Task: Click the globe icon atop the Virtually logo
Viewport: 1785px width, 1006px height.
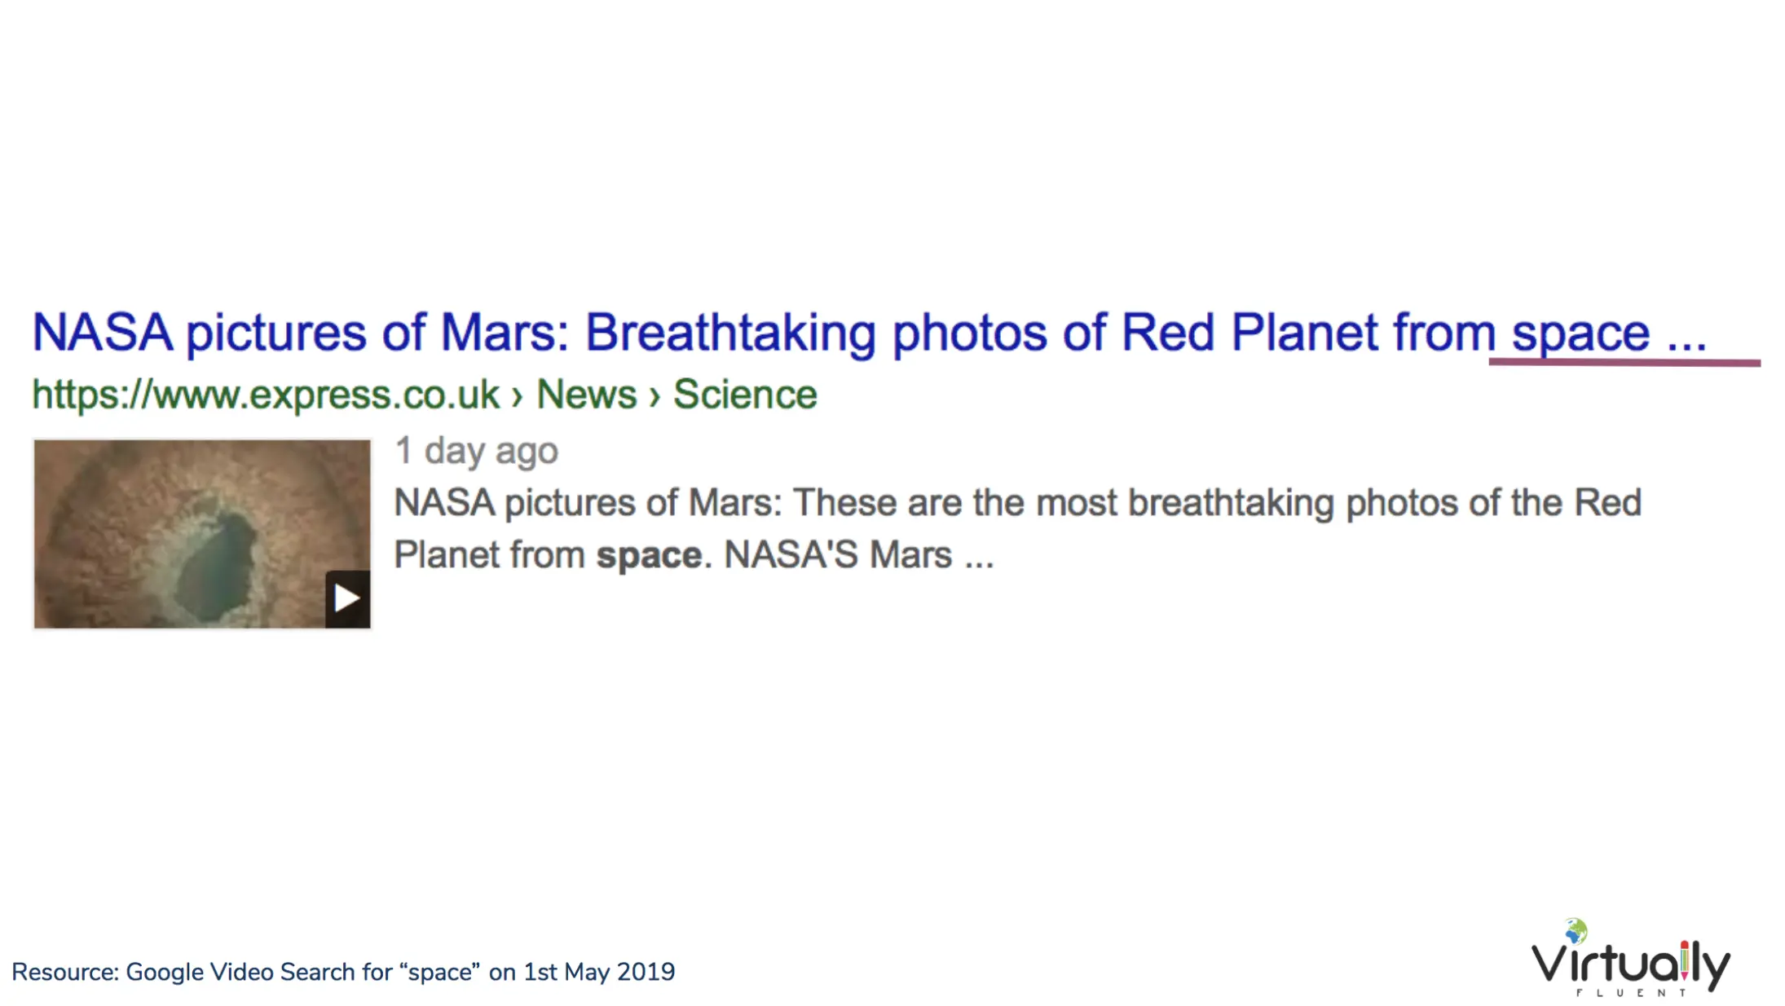Action: tap(1576, 931)
